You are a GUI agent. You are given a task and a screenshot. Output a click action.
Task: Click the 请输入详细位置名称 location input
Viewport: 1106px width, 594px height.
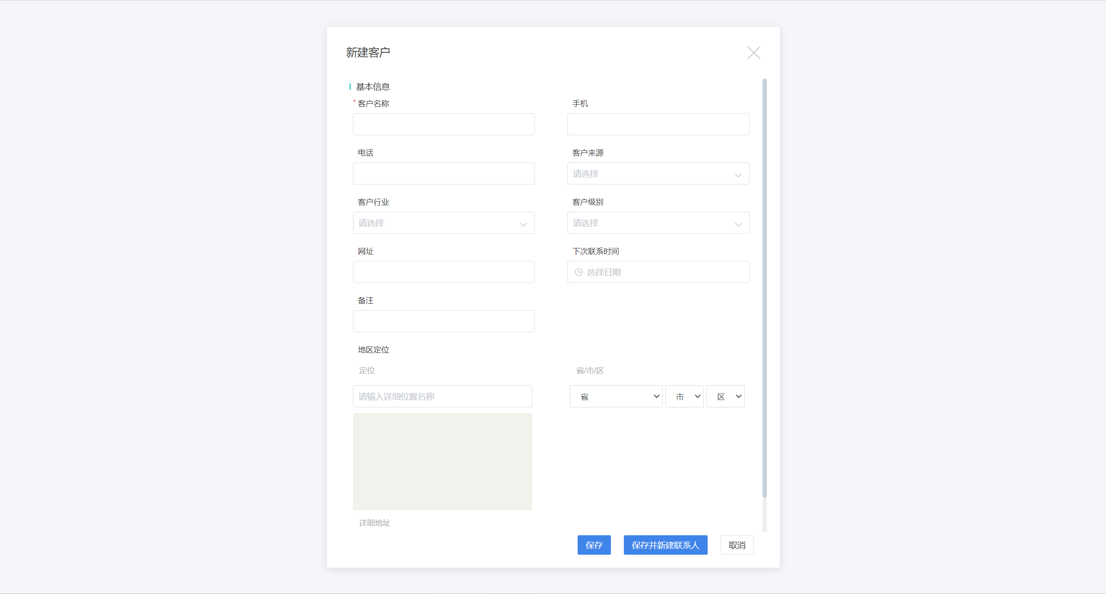tap(442, 396)
